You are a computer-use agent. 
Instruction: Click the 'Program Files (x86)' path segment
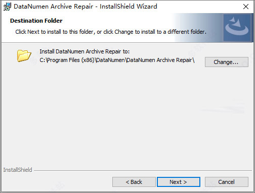(x=71, y=60)
